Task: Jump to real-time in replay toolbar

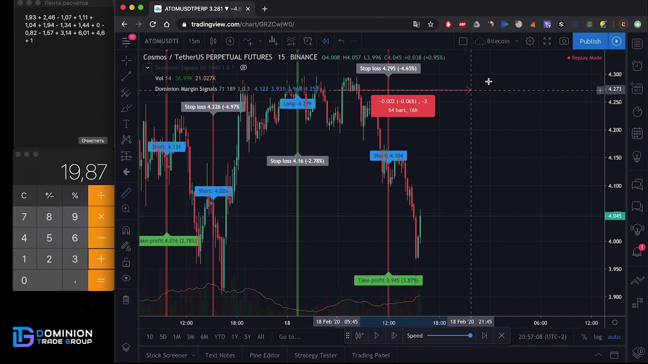Action: [484, 336]
